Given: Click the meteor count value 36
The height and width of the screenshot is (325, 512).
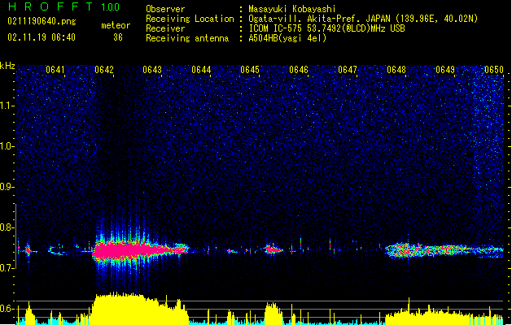Looking at the screenshot, I should (x=118, y=37).
